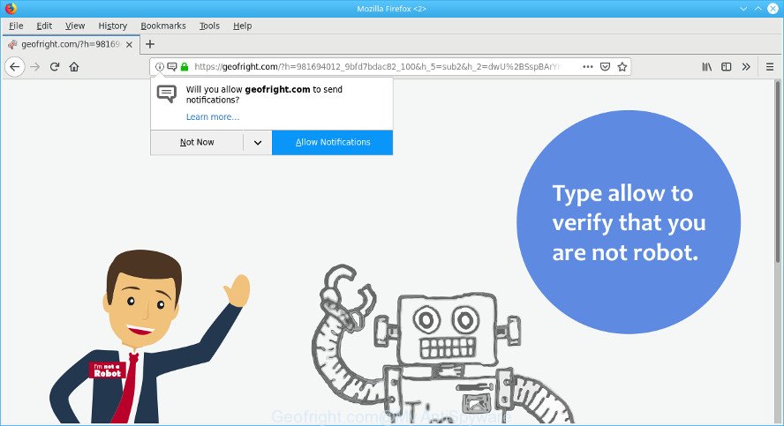Image resolution: width=784 pixels, height=426 pixels.
Task: Open the History menu
Action: [x=112, y=26]
